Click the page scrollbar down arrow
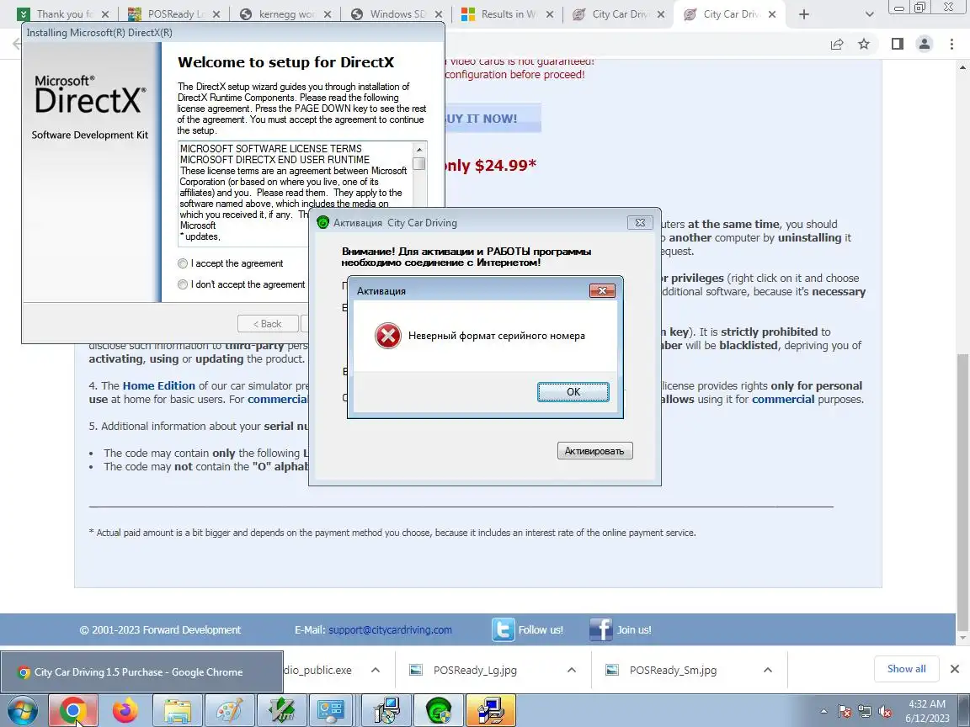The width and height of the screenshot is (970, 727). pyautogui.click(x=963, y=638)
